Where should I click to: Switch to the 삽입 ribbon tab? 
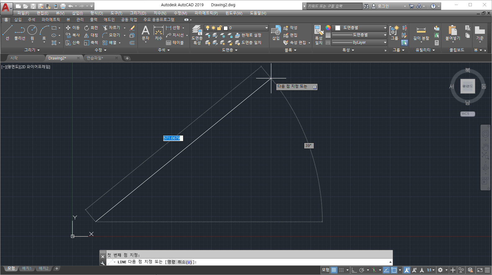18,20
